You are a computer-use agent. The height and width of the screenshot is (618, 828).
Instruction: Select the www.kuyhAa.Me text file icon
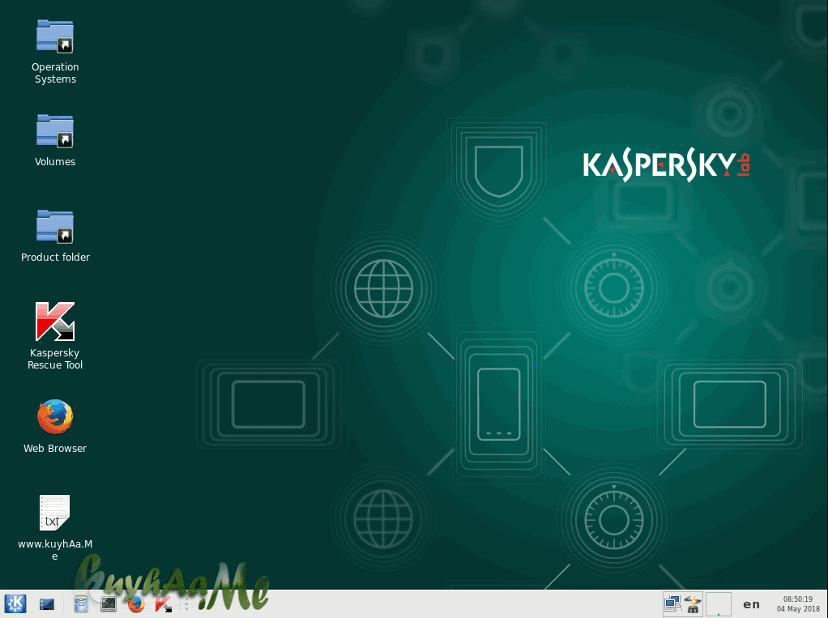(x=55, y=513)
